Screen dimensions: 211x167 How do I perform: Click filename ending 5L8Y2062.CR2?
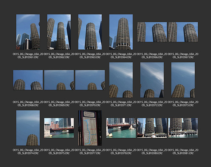(59, 56)
